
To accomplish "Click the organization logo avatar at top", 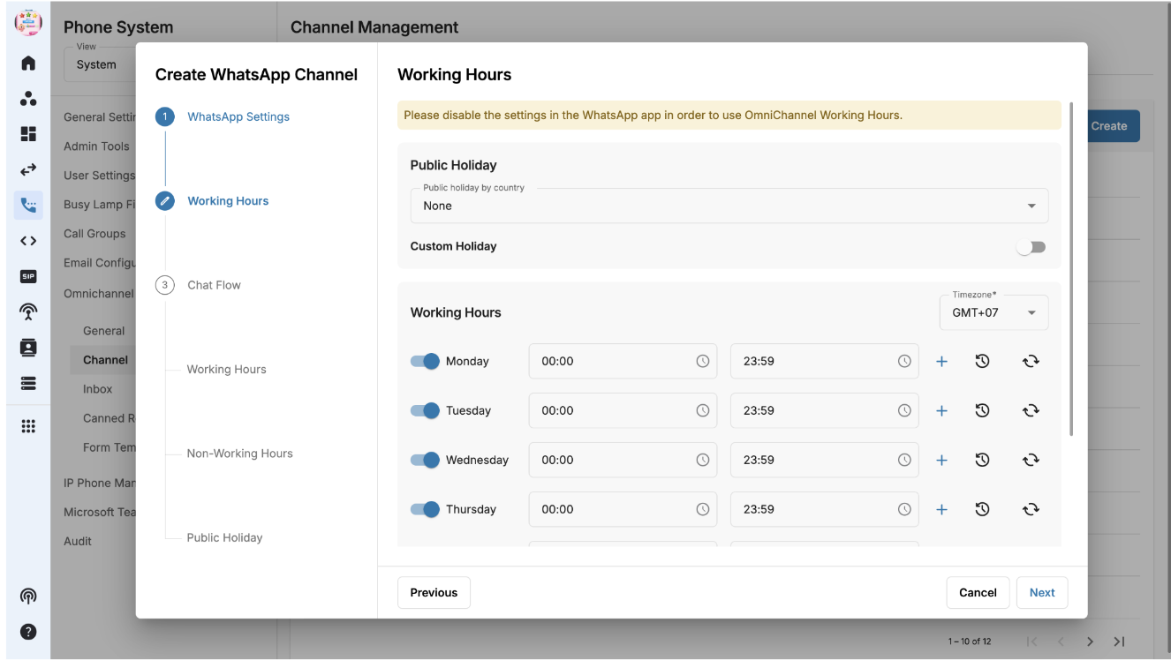I will [x=28, y=23].
